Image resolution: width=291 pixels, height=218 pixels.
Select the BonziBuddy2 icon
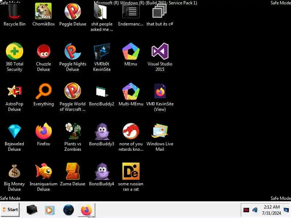click(x=102, y=92)
